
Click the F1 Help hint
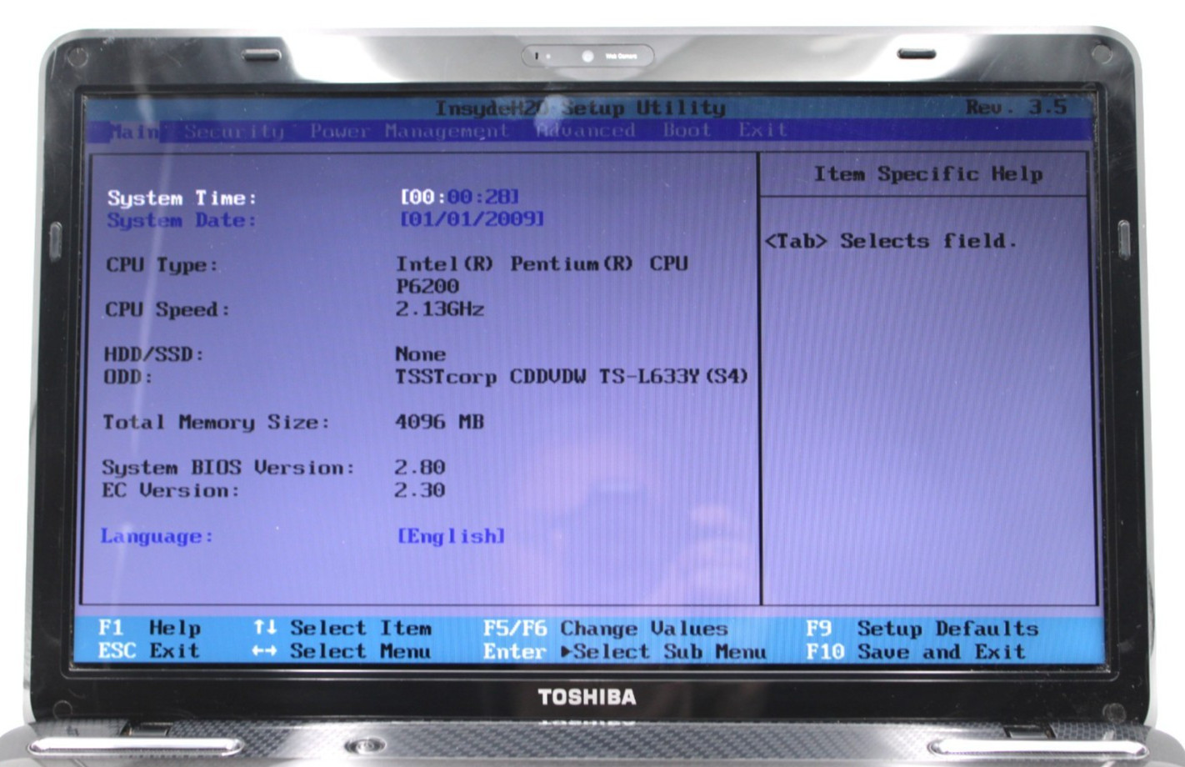149,628
